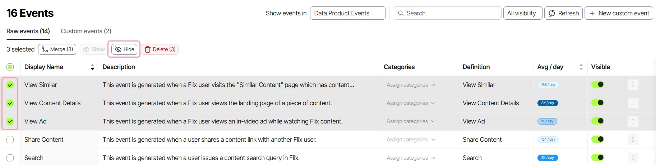Click View Similar in Definition column
660x165 pixels.
coord(479,85)
